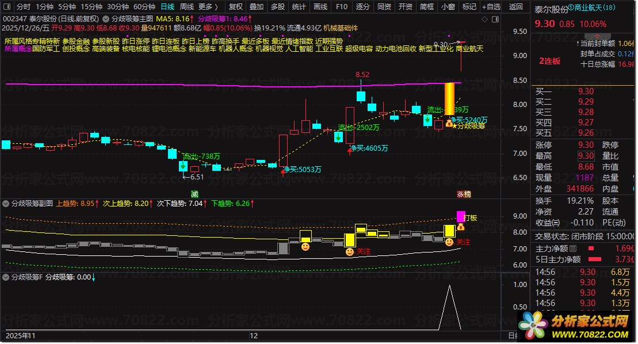638x344 pixels.
Task: Open the F10 company info
Action: tap(341, 6)
